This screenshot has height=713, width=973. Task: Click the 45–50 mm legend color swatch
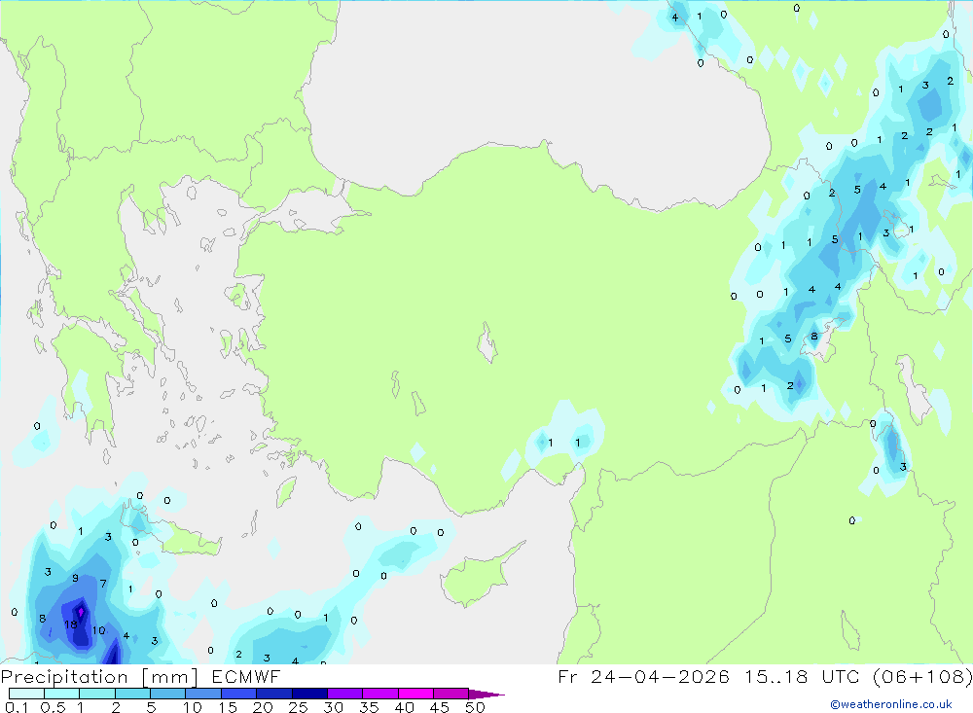point(450,694)
